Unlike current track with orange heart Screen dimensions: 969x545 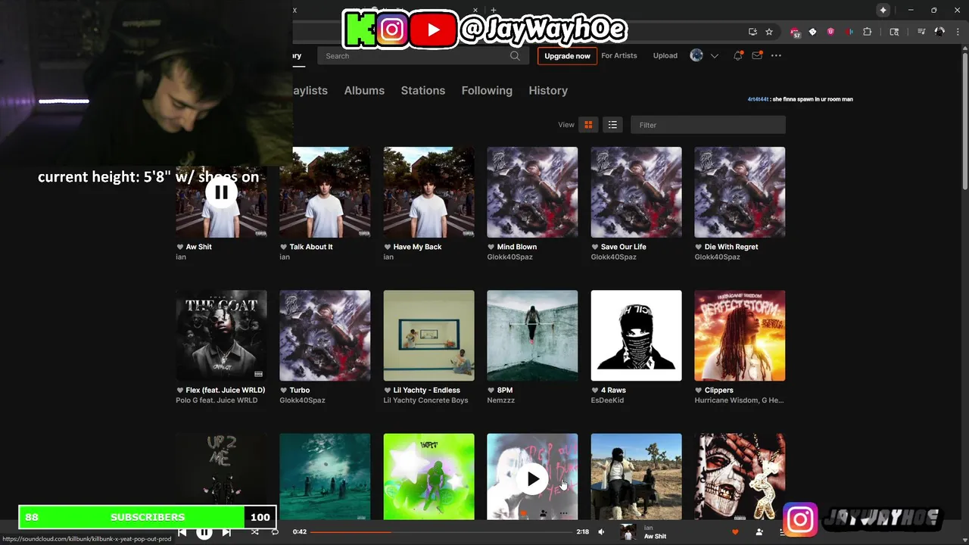click(x=734, y=532)
